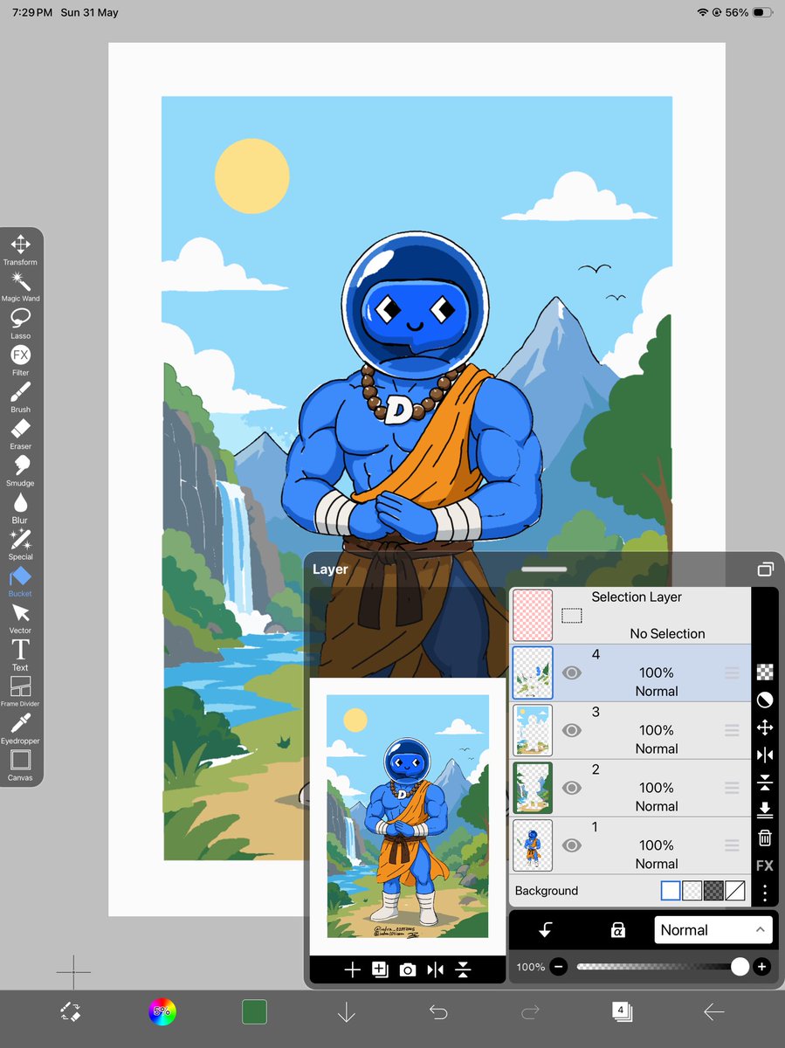This screenshot has height=1048, width=785.
Task: Tap the Wi-Fi status icon
Action: point(703,13)
